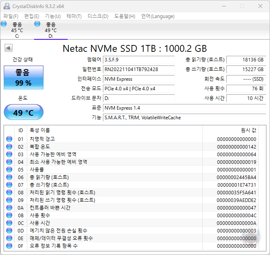This screenshot has width=270, height=255.
Task: Click raw value 0000000000142
Action: coord(237,147)
